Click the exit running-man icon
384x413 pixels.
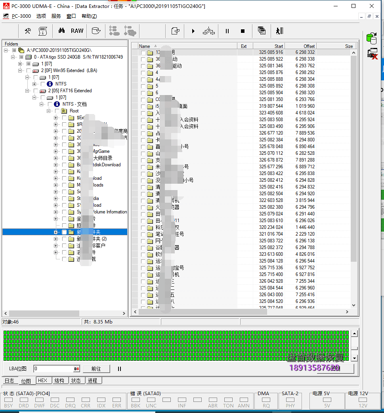pos(279,31)
